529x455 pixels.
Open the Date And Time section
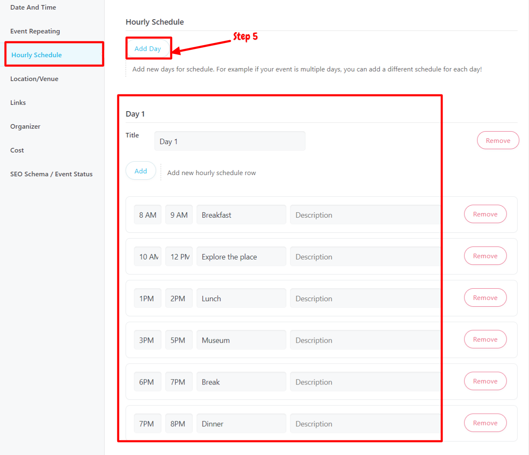[33, 8]
